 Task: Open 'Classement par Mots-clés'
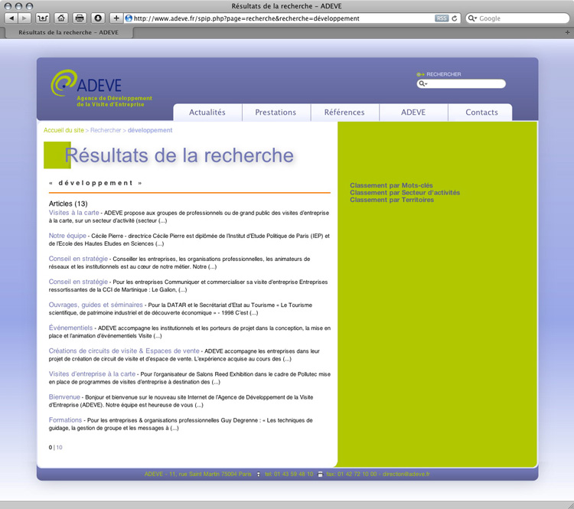click(x=391, y=185)
